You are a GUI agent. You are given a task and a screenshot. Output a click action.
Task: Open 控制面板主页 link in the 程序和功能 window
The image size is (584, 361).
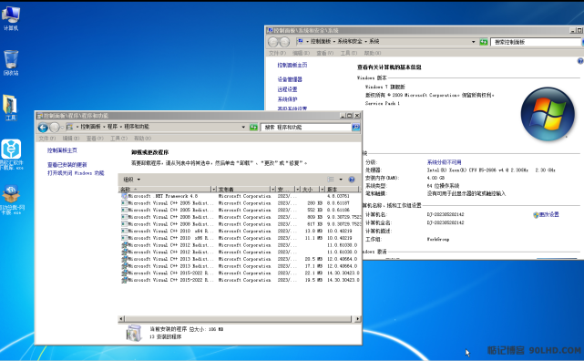(x=62, y=150)
